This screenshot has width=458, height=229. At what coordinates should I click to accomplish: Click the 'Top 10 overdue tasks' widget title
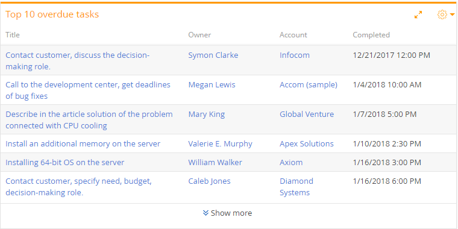[52, 14]
